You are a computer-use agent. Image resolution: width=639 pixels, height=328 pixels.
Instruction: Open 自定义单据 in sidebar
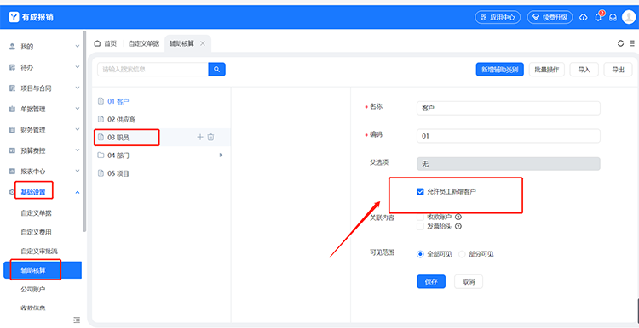pyautogui.click(x=37, y=213)
